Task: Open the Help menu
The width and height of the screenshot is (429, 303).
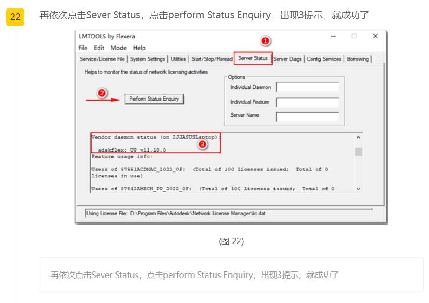Action: click(x=139, y=48)
